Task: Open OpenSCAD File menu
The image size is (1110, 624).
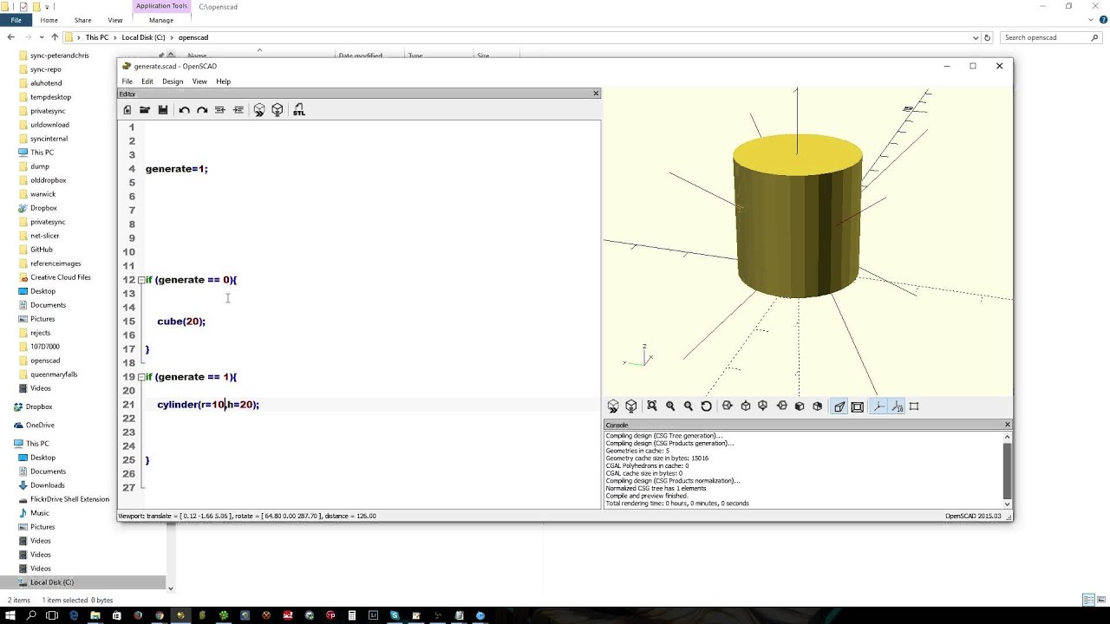Action: click(127, 81)
